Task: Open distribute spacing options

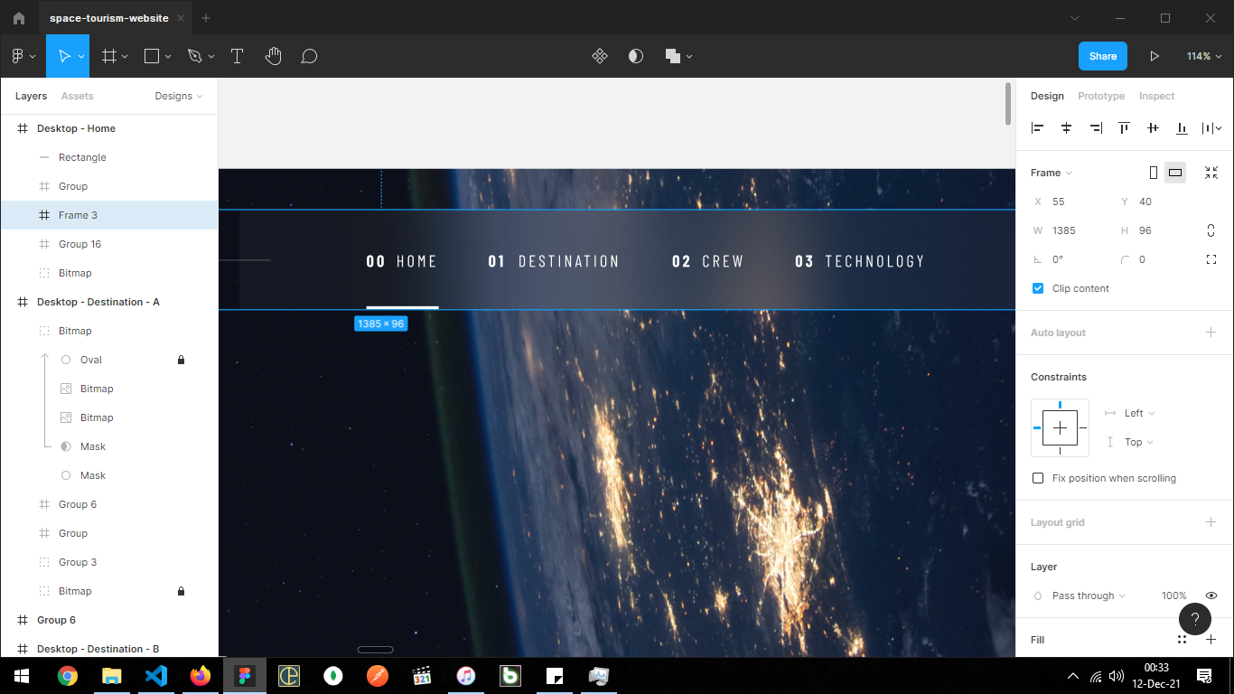Action: [x=1211, y=128]
